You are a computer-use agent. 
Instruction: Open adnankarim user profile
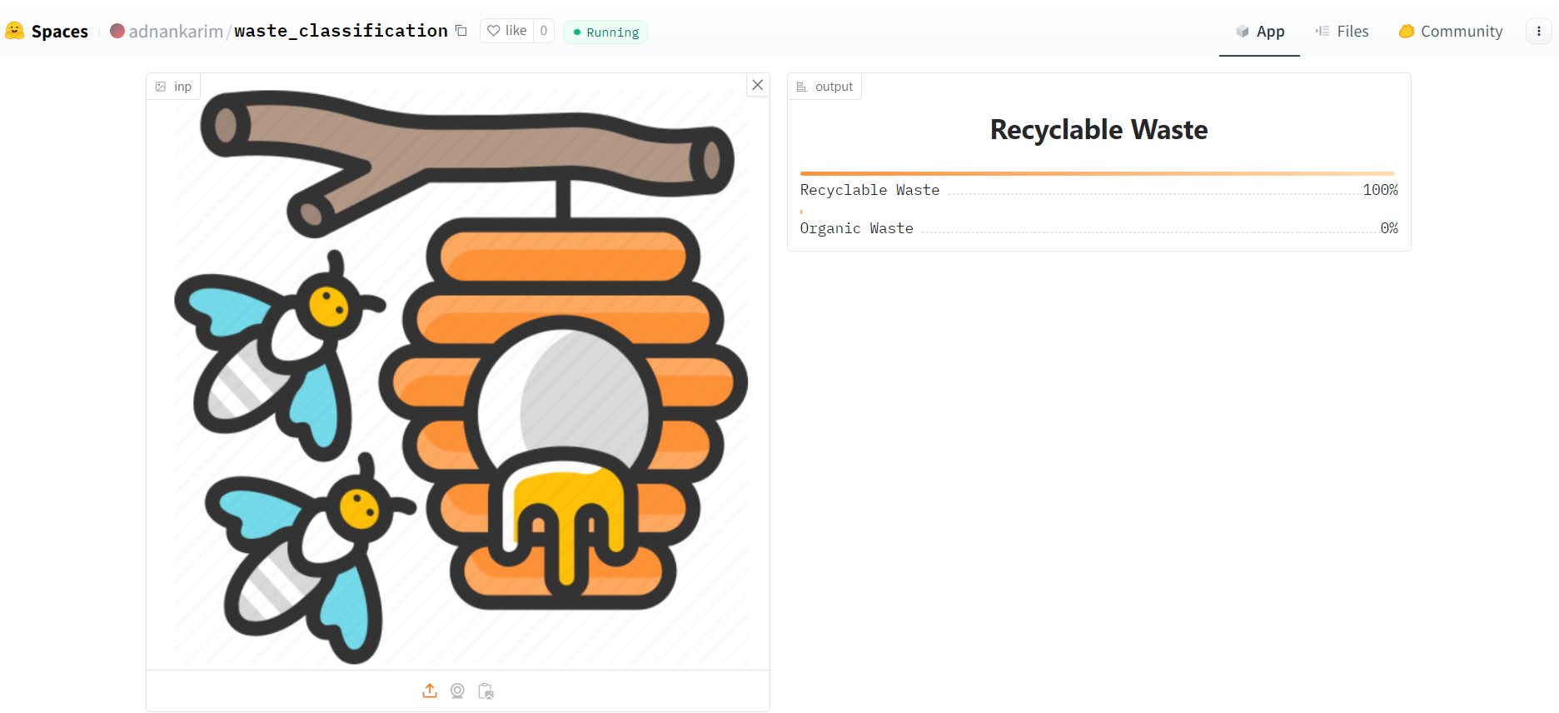pos(176,31)
